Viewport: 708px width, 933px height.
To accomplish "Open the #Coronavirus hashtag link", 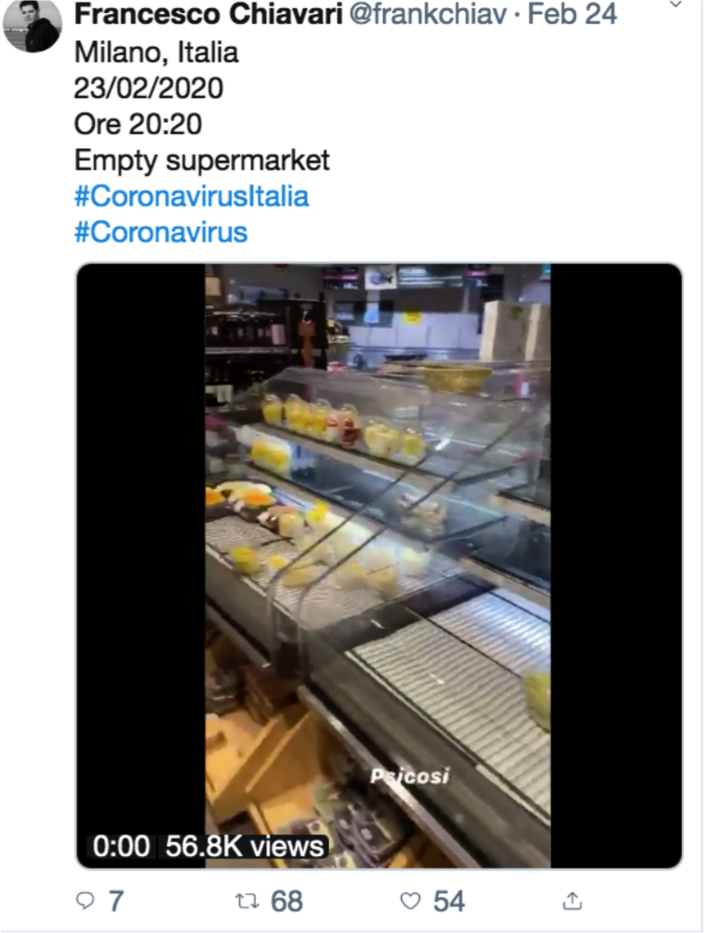I will pyautogui.click(x=160, y=232).
